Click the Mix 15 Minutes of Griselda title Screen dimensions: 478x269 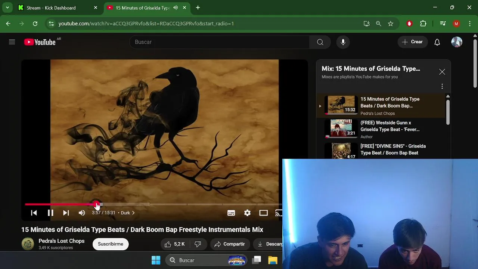(371, 69)
